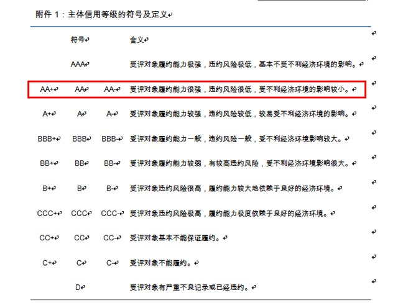Click the BBB definition '受评对象履约能力一般'
This screenshot has width=398, height=303.
click(165, 138)
